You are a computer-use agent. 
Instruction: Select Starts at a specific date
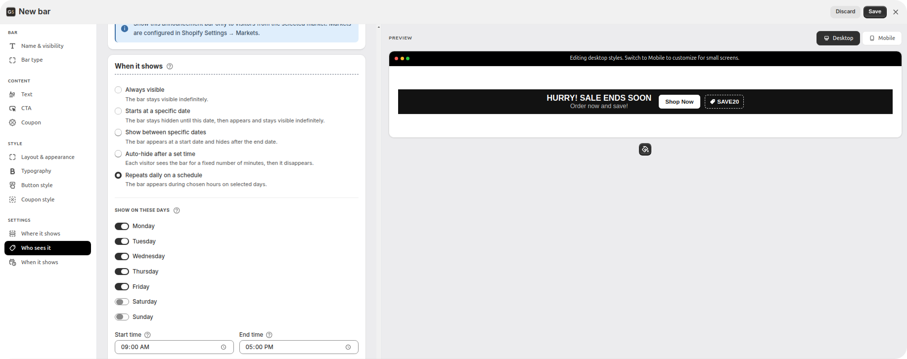(118, 111)
